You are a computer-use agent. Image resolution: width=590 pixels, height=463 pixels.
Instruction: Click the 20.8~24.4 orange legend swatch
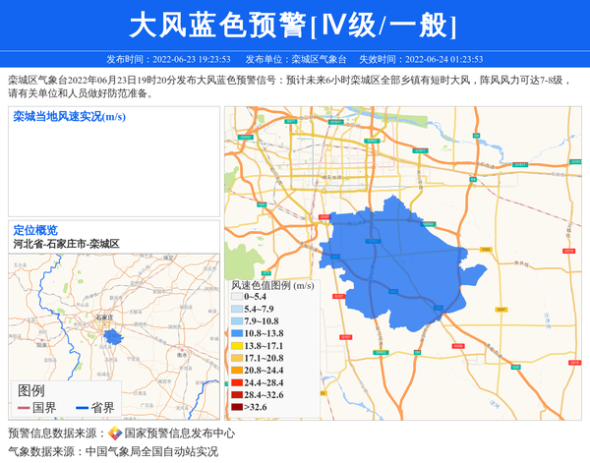(x=236, y=371)
